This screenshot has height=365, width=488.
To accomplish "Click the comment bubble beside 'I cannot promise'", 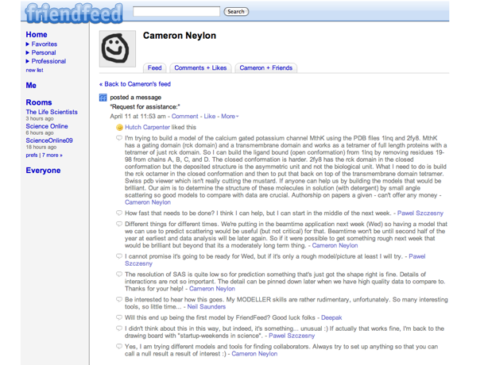I will [119, 256].
